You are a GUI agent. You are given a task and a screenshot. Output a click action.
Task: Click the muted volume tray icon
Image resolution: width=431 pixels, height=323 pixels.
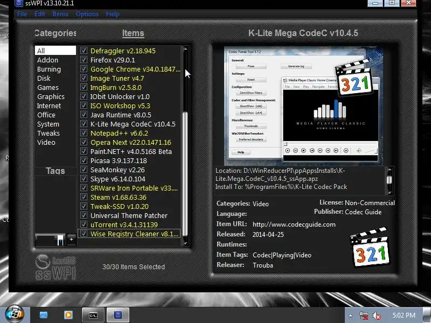pyautogui.click(x=376, y=315)
